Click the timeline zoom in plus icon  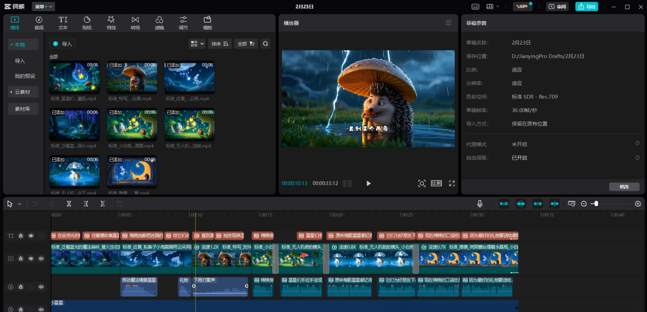638,204
